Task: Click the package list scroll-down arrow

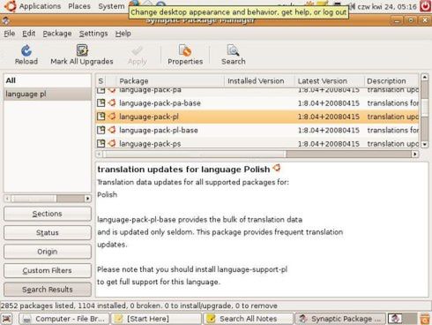Action: point(424,144)
